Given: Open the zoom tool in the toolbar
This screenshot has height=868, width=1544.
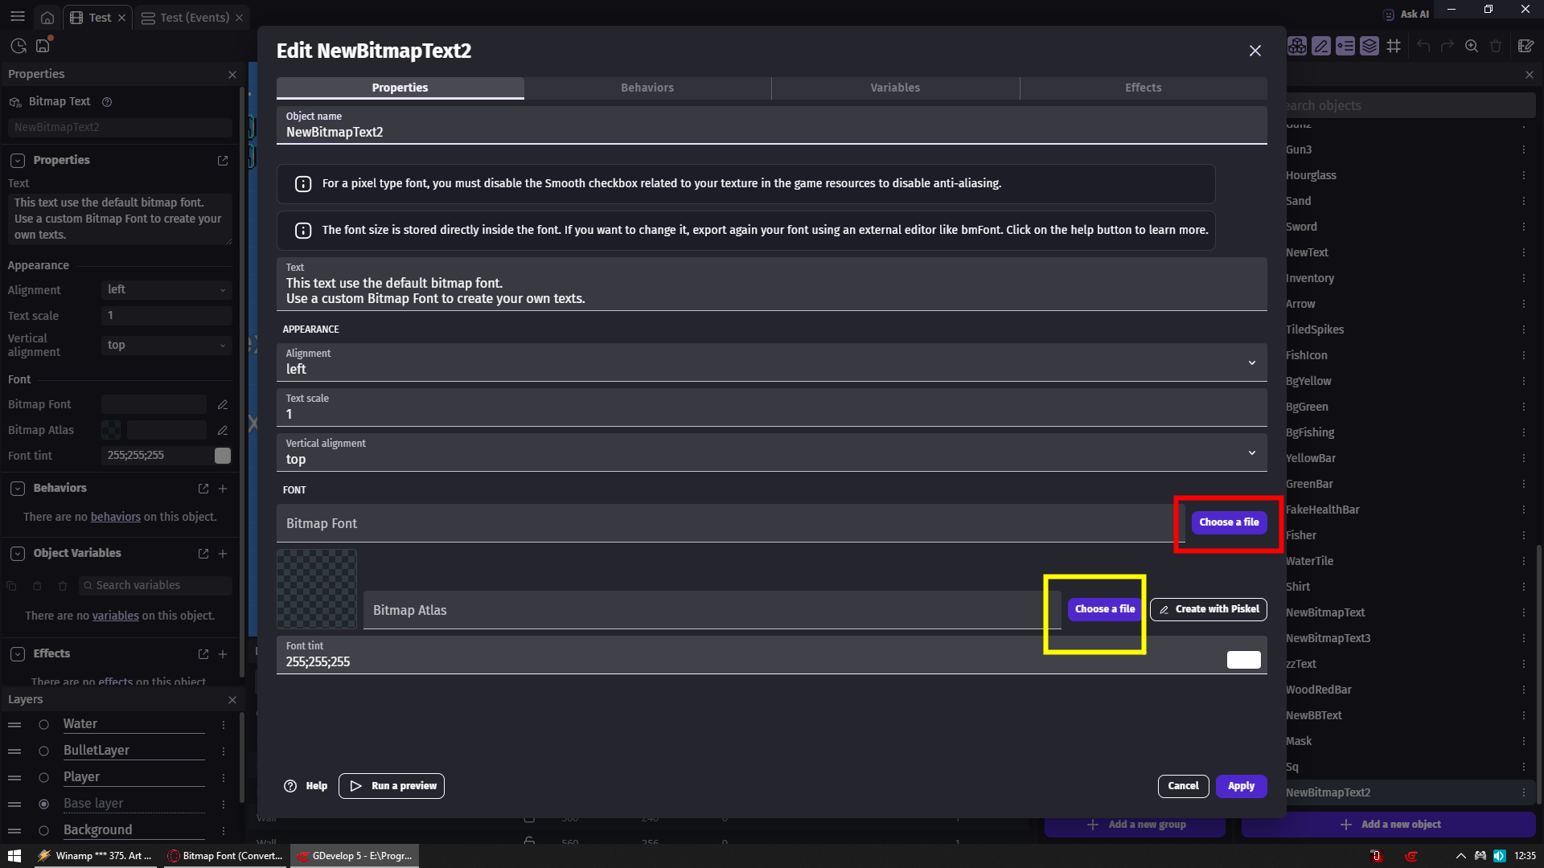Looking at the screenshot, I should tap(1472, 46).
